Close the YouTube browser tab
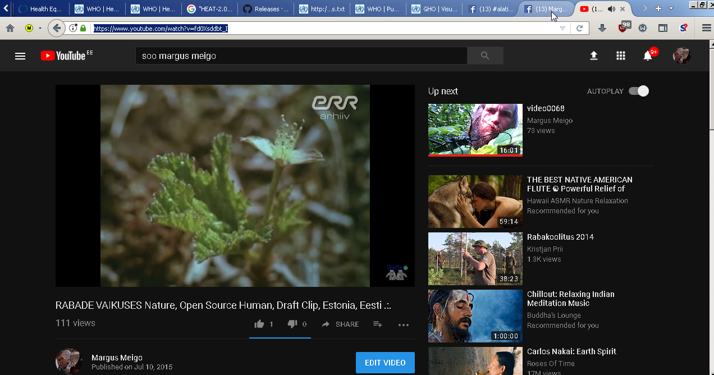This screenshot has width=714, height=375. tap(623, 9)
